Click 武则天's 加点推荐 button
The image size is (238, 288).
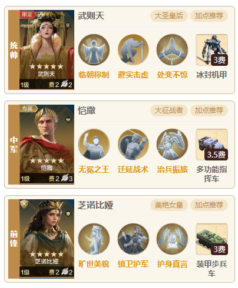tap(209, 16)
